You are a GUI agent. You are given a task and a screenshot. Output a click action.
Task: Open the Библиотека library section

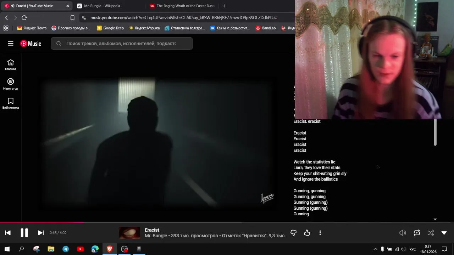point(11,103)
